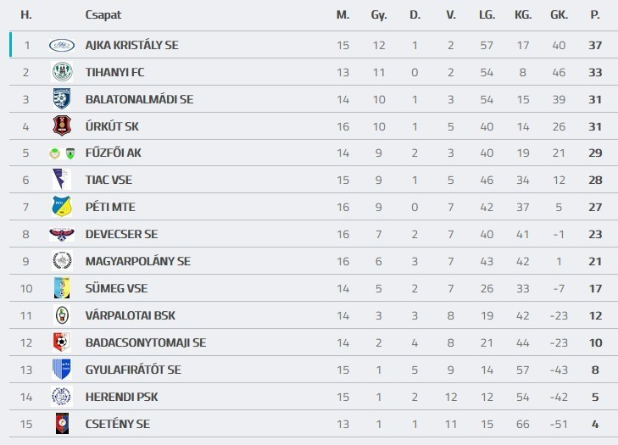Viewport: 618px width, 445px height.
Task: Click the Csapat column header
Action: click(102, 15)
